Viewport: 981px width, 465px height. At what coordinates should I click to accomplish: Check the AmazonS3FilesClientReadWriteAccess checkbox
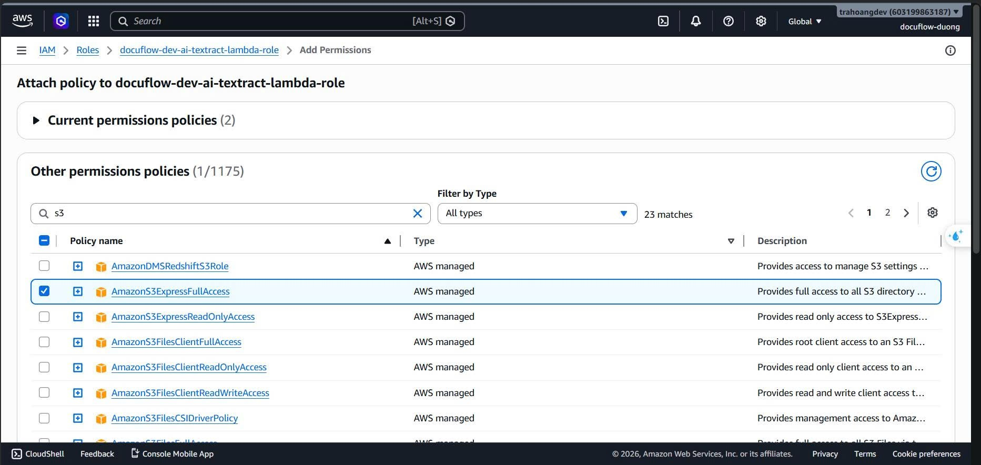click(44, 392)
